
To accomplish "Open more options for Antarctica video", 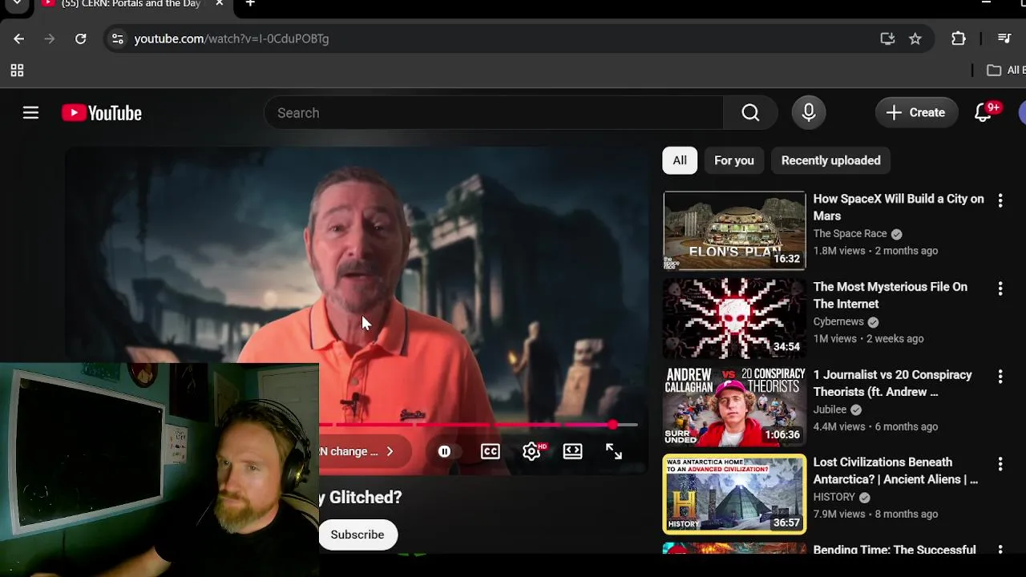I will coord(1000,464).
